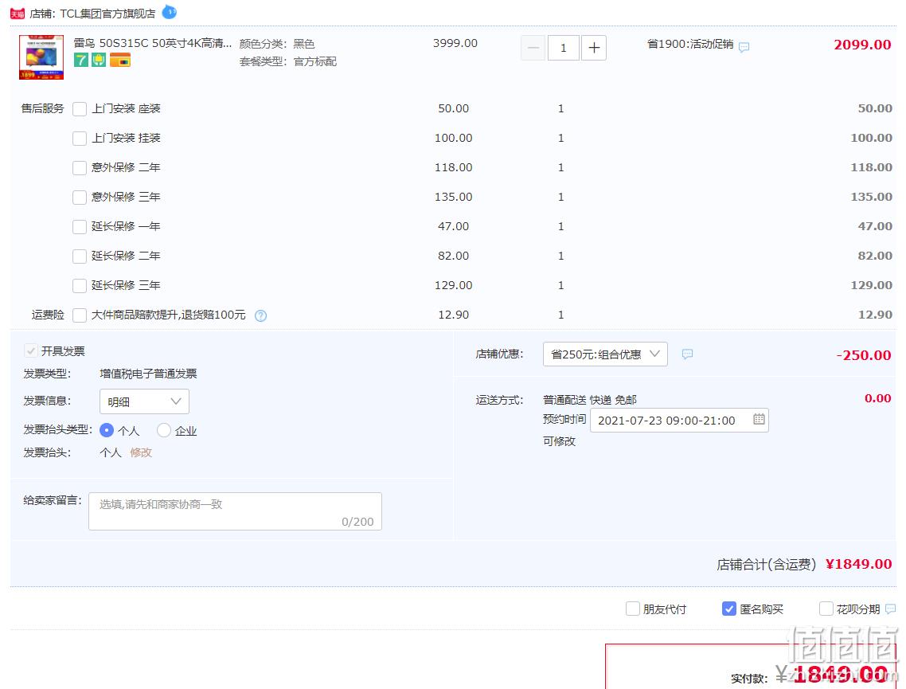906x689 pixels.
Task: Open the blue Wangwang chat icon next to TCL集团官方旗舰店
Action: 170,12
